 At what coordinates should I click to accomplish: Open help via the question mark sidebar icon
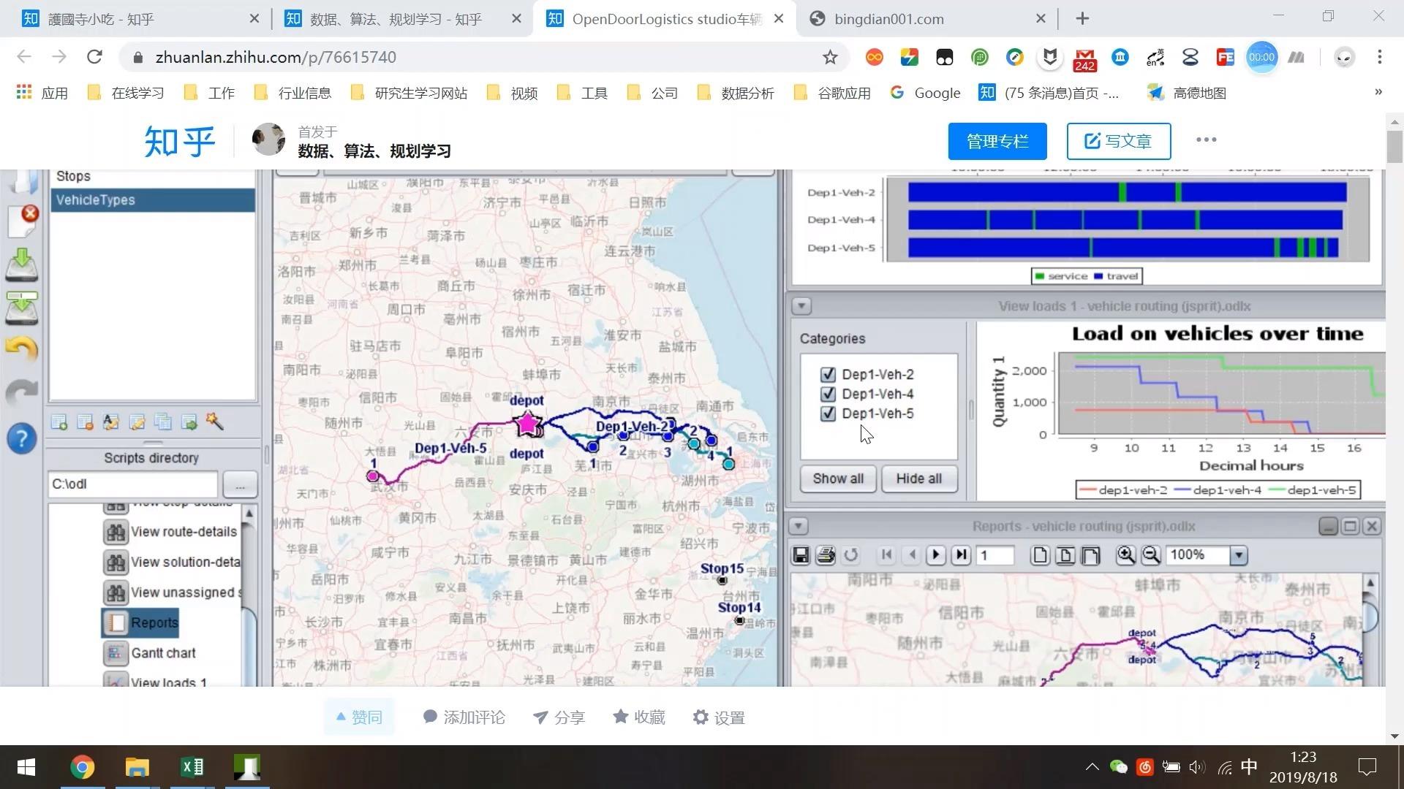pyautogui.click(x=22, y=438)
